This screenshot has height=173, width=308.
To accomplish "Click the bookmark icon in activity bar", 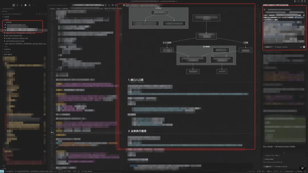I will 29,5.
